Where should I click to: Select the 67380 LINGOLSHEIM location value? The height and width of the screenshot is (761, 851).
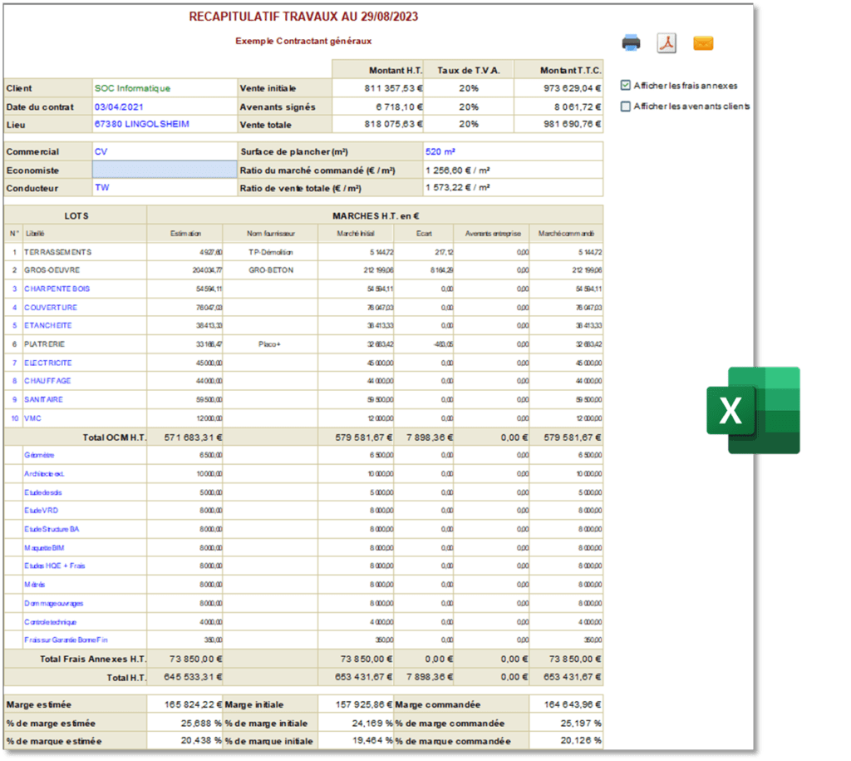pos(141,125)
